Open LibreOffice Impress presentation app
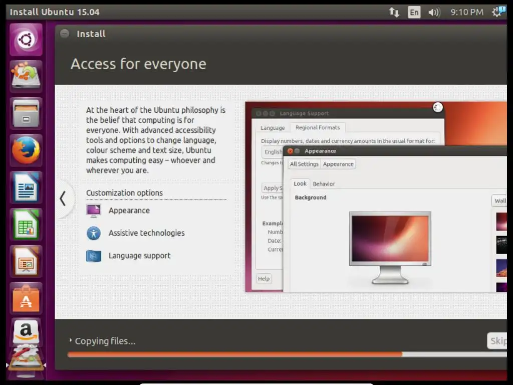The width and height of the screenshot is (513, 385). (26, 261)
